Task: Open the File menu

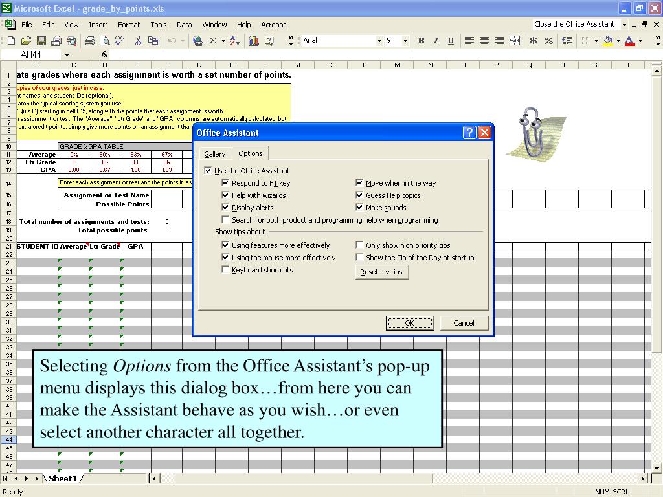Action: 27,25
